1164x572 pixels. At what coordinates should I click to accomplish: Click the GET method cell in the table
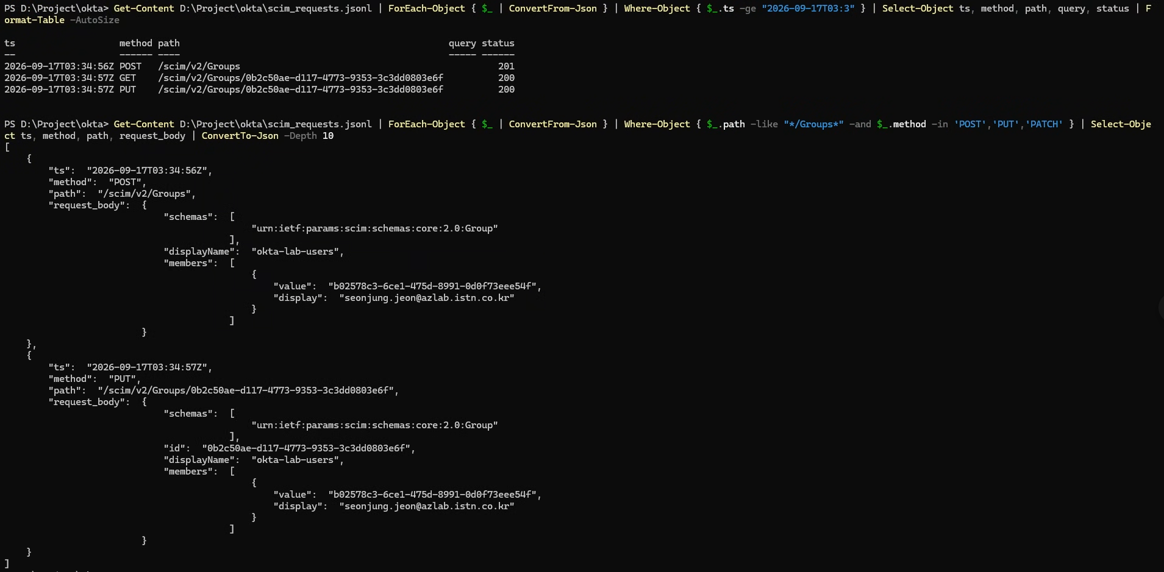[127, 78]
